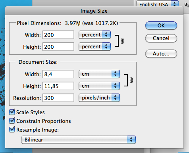Viewport: 189px width, 153px height.
Task: Confirm with the OK button
Action: [161, 25]
